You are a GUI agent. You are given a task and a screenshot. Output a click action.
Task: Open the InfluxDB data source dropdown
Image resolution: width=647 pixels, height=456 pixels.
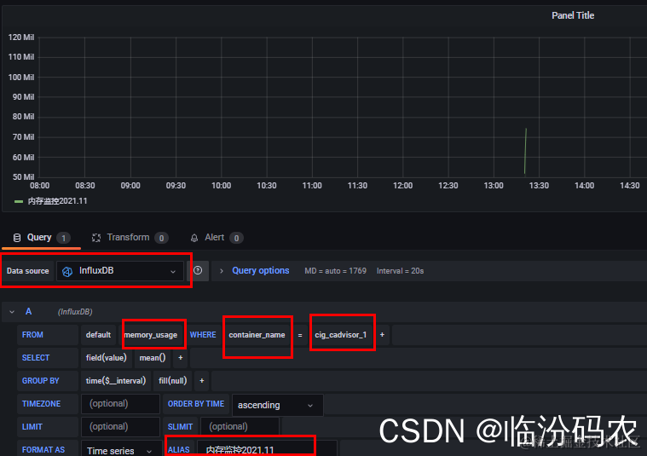(119, 271)
